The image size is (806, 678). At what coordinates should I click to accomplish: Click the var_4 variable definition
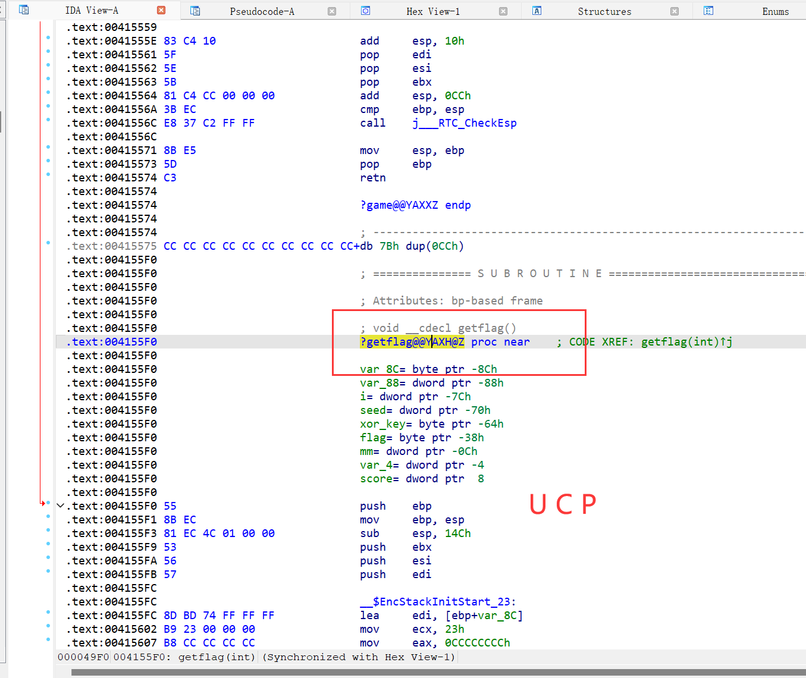tap(422, 465)
